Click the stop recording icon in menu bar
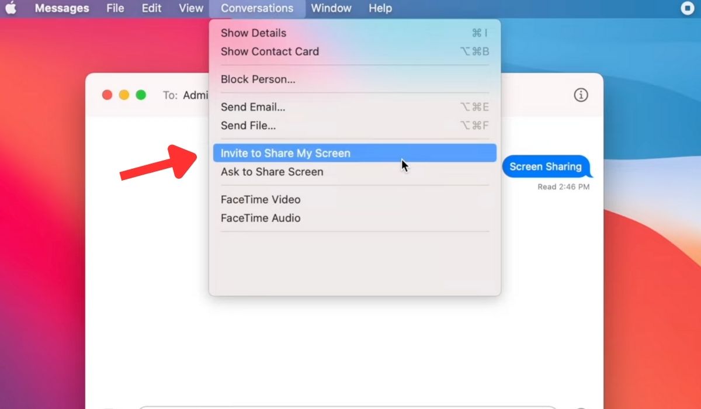Screen dimensions: 701x409 (687, 8)
